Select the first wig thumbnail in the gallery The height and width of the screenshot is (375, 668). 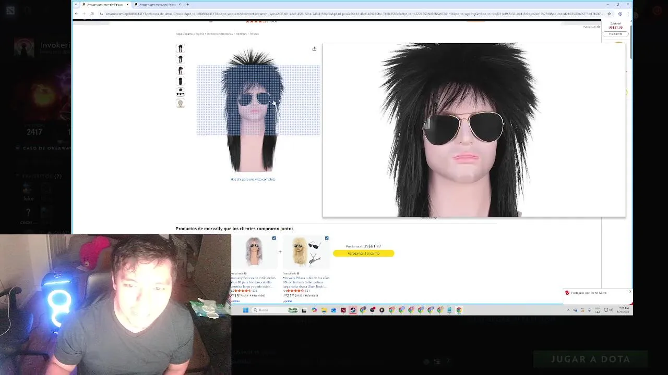click(x=181, y=48)
